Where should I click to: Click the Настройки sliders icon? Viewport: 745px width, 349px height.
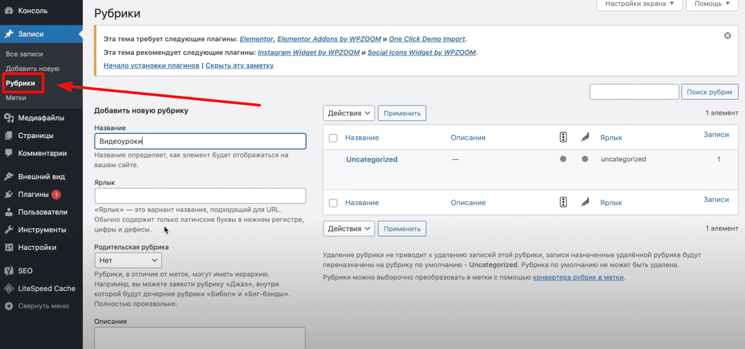point(9,247)
